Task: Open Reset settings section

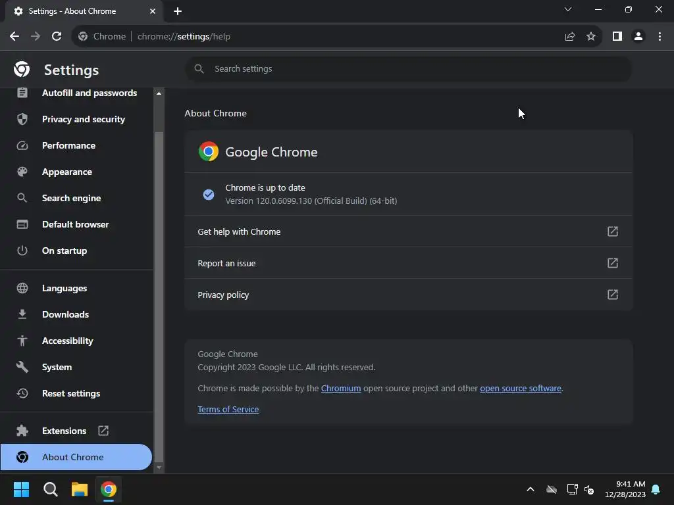Action: 76,393
